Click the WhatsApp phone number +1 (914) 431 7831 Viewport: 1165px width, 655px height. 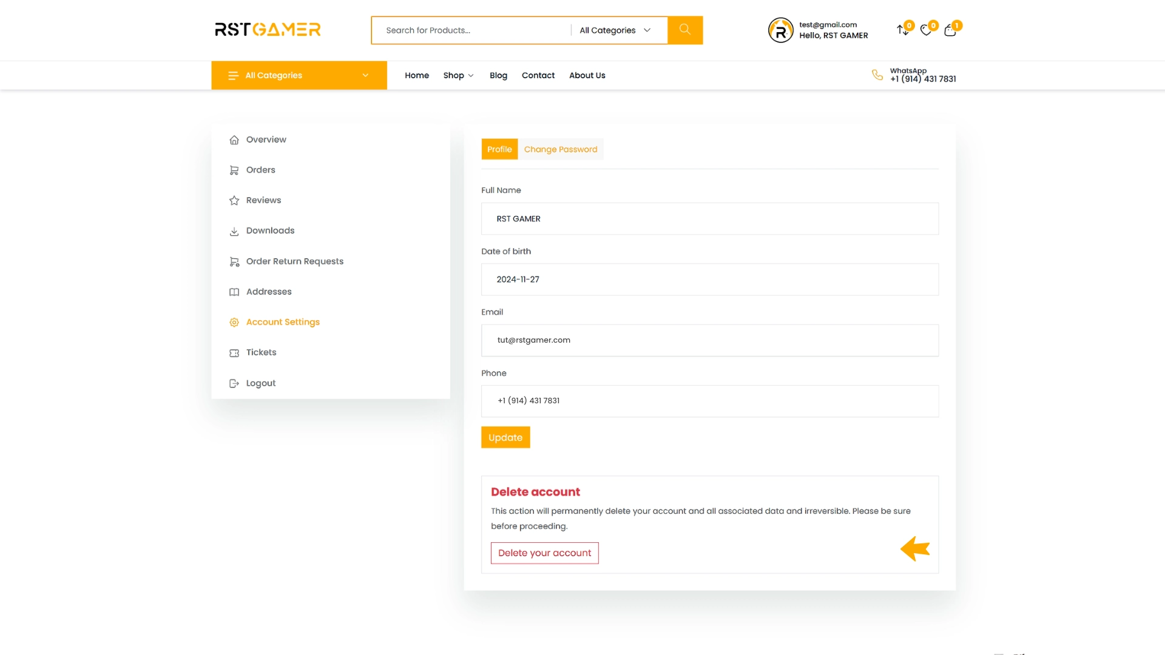923,79
